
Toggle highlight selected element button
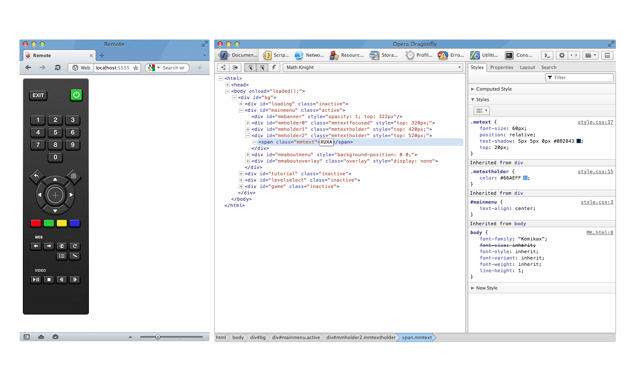click(x=262, y=67)
